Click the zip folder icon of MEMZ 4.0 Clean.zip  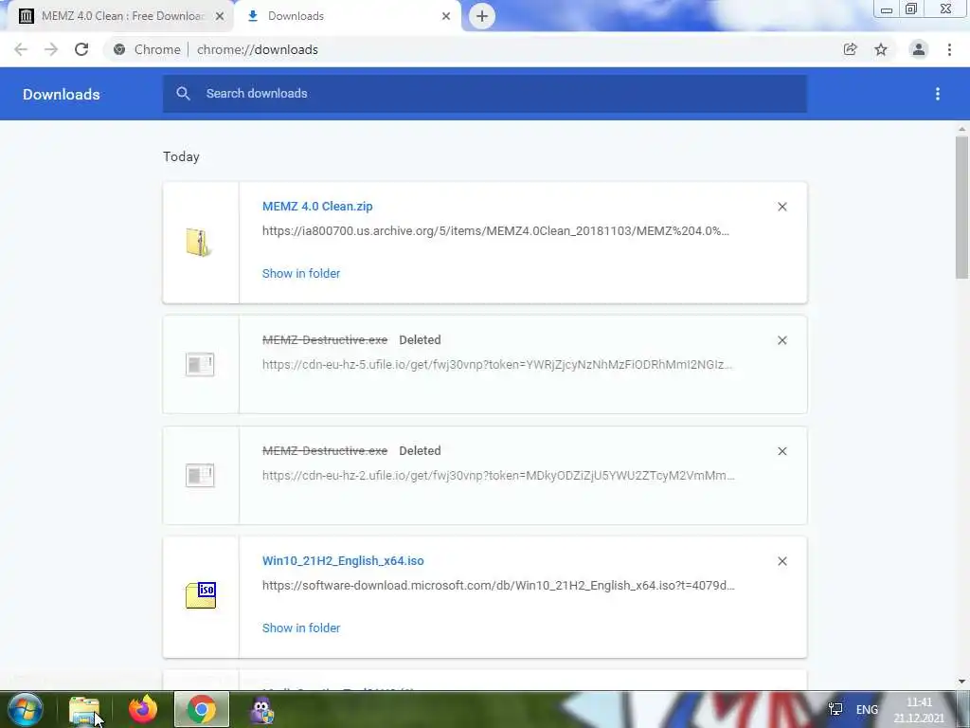(199, 242)
